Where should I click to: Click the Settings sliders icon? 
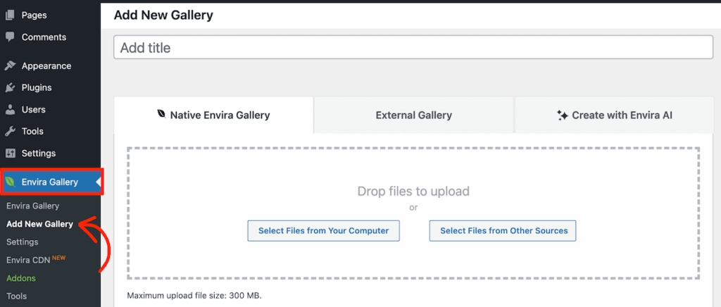pyautogui.click(x=10, y=153)
